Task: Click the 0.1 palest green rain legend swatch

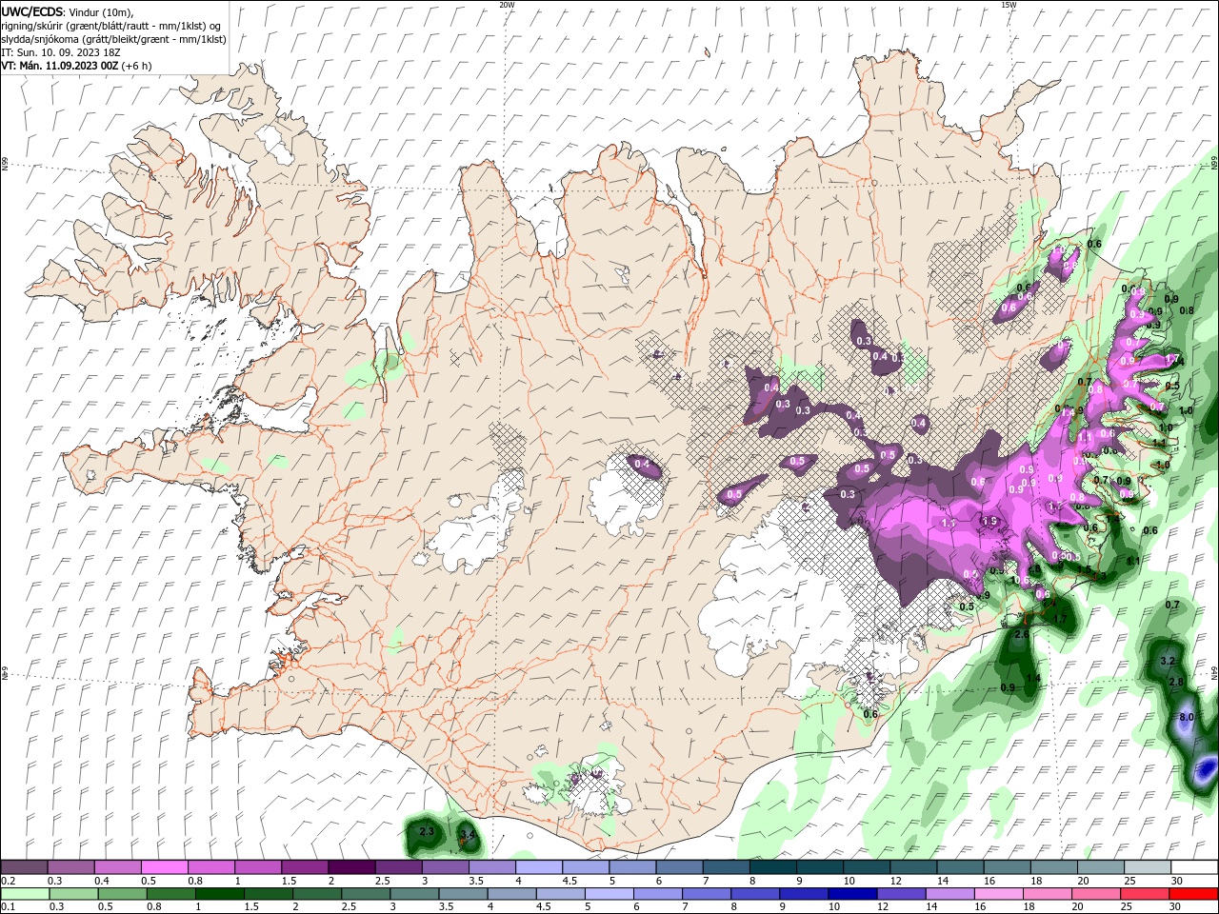Action: pyautogui.click(x=25, y=894)
